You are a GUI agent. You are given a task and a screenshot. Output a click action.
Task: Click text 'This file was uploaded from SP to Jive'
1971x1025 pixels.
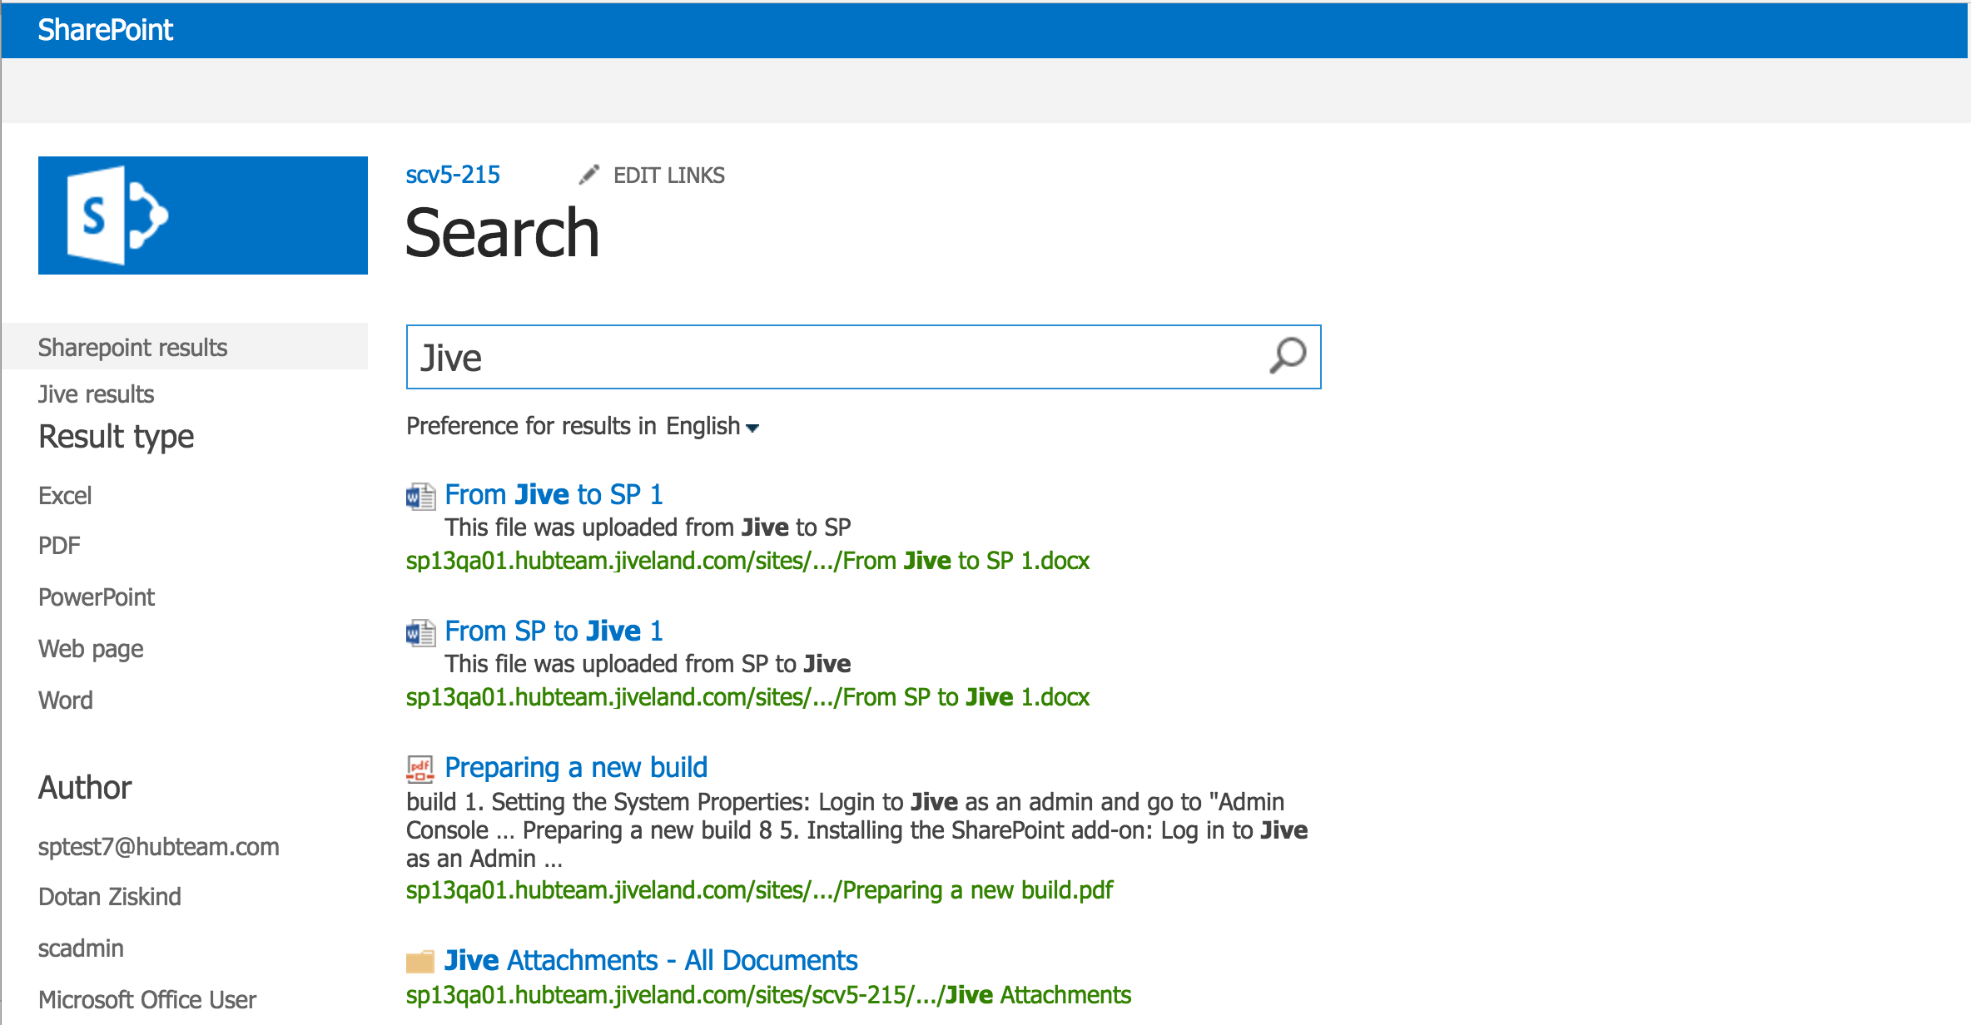point(648,665)
